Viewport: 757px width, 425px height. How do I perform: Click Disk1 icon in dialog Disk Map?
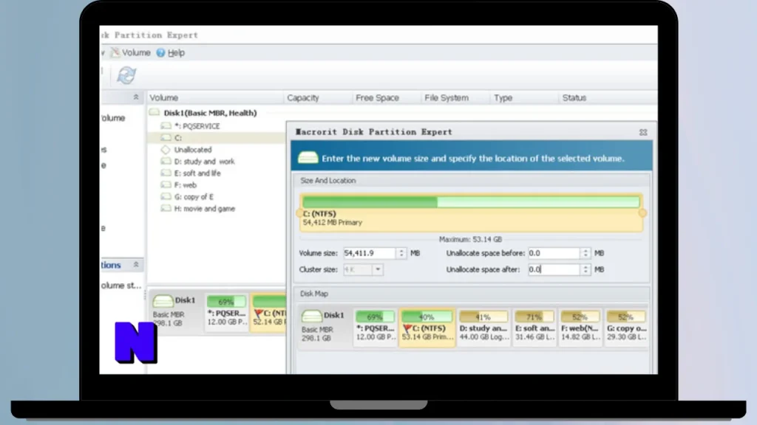[x=312, y=316]
